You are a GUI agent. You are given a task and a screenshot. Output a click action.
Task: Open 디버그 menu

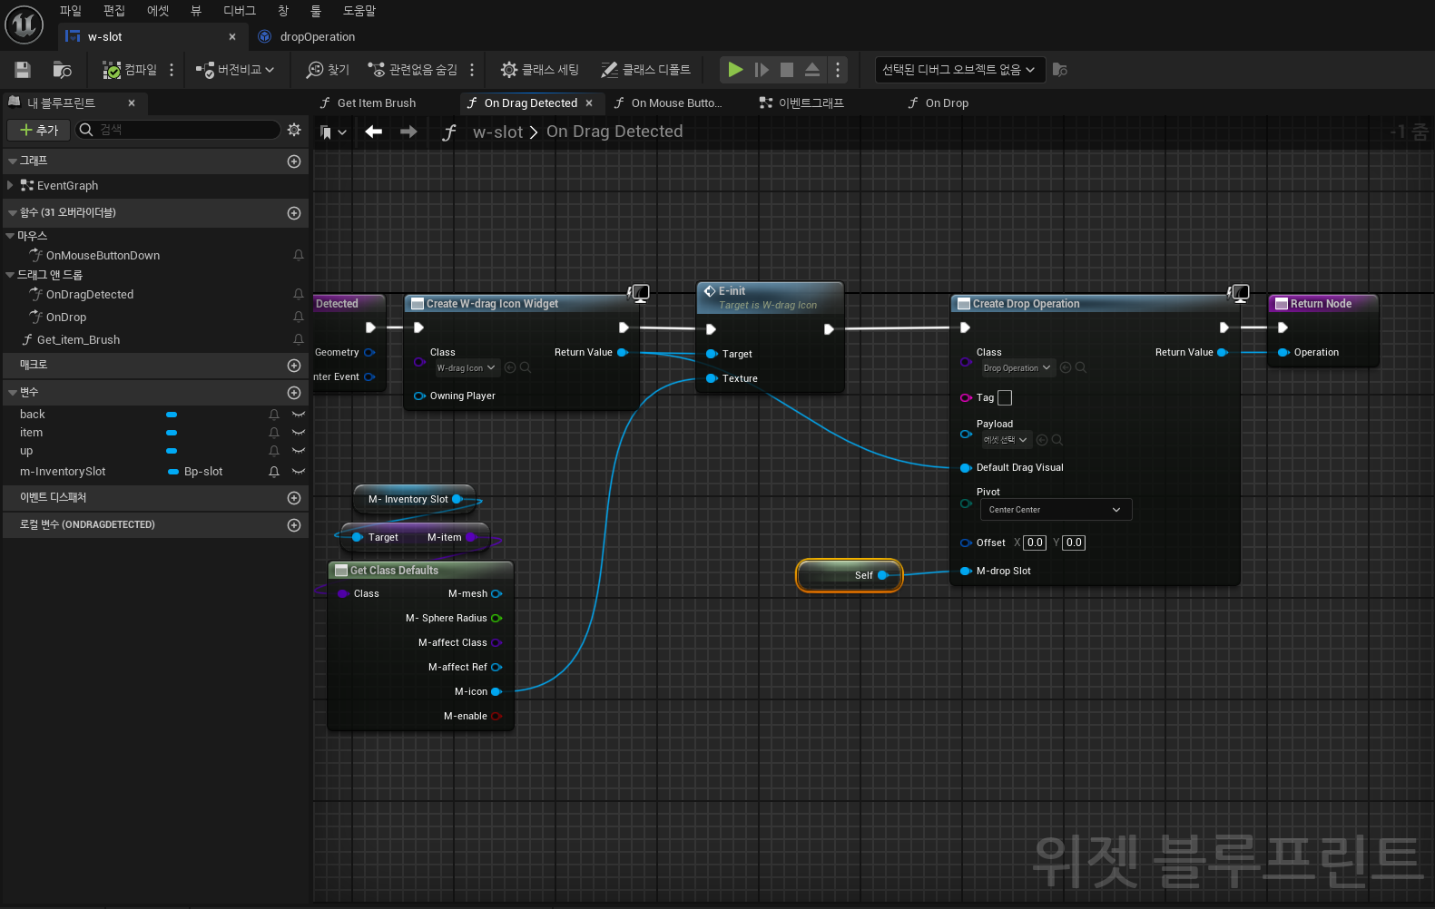[240, 11]
